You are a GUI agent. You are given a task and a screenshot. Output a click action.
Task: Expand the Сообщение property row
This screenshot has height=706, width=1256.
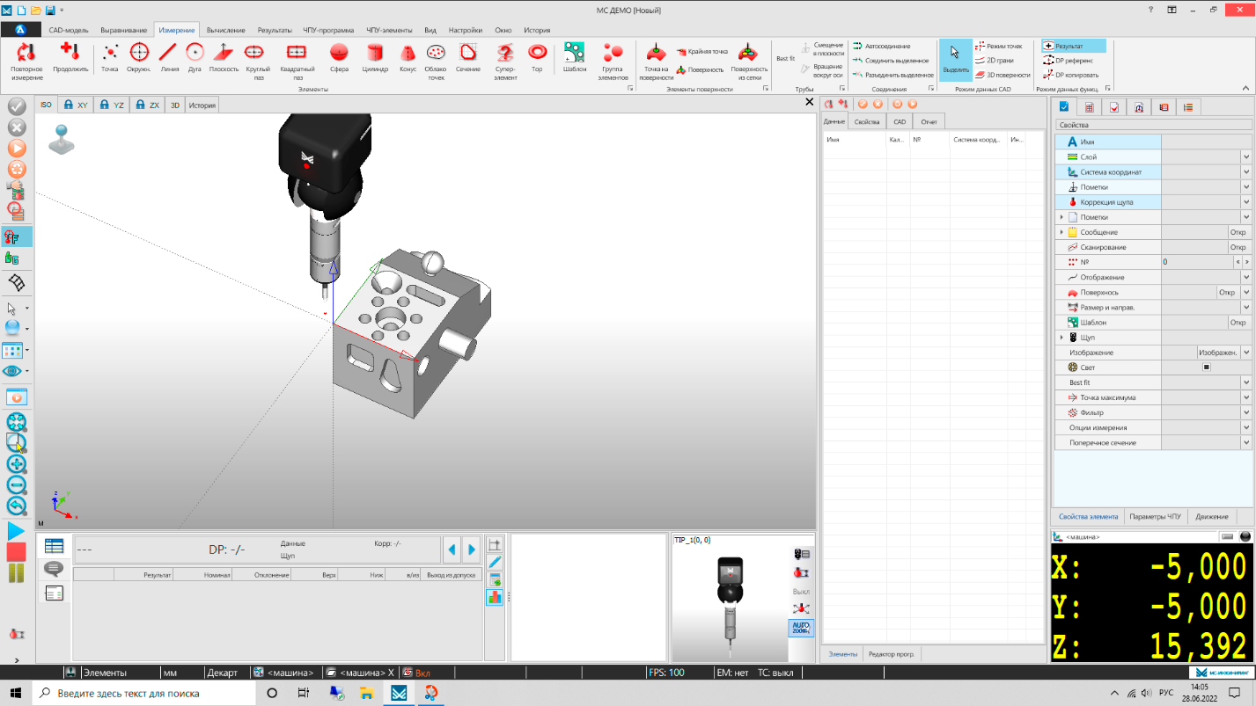pyautogui.click(x=1061, y=232)
